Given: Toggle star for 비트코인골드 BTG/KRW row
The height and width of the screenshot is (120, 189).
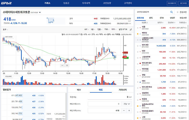Looking at the screenshot, I should click(138, 64).
